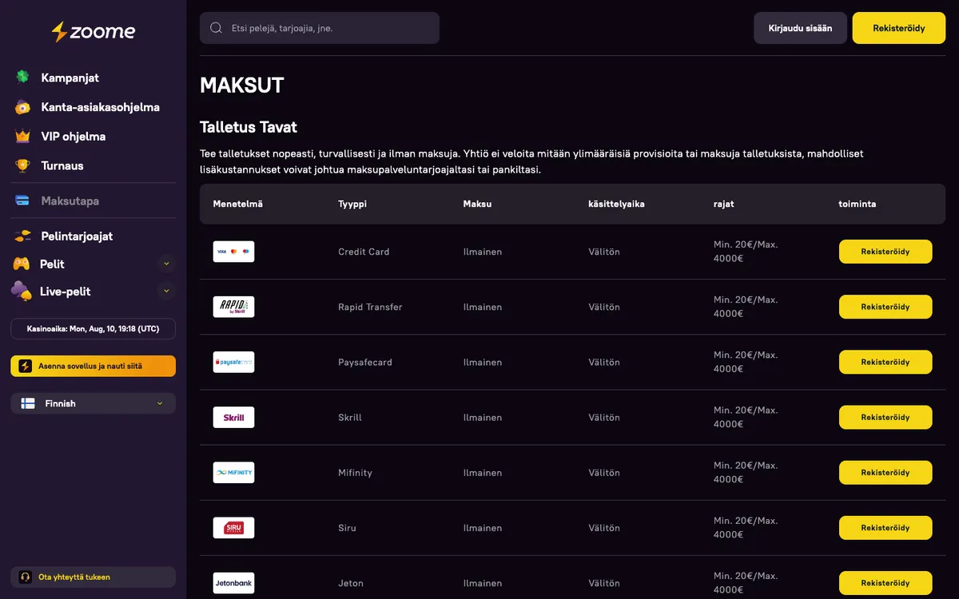Click Rekisteröidy in Jeton row
Image resolution: width=959 pixels, height=599 pixels.
point(885,583)
